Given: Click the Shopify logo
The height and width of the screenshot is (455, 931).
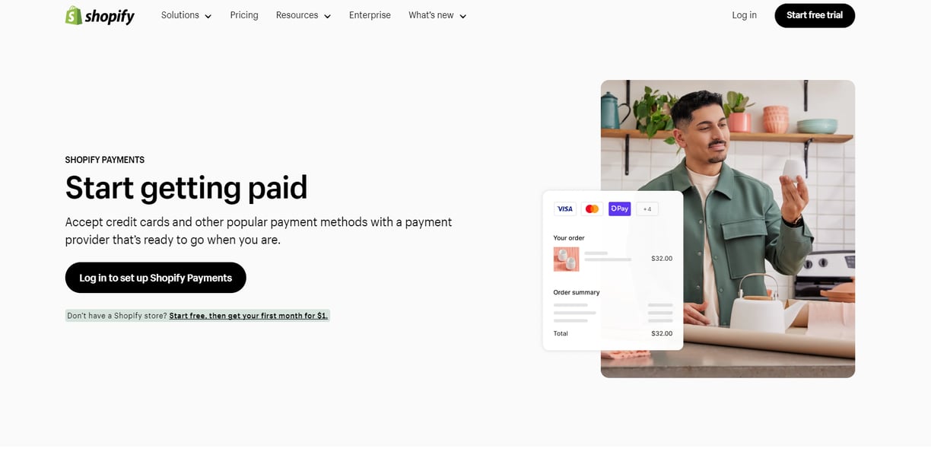Looking at the screenshot, I should [100, 15].
